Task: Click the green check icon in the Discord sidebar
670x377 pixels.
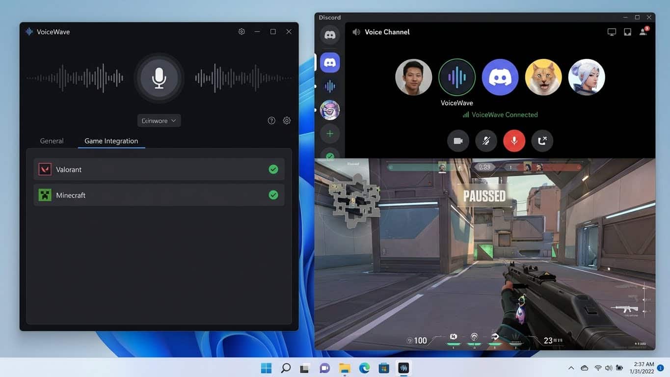Action: (330, 156)
